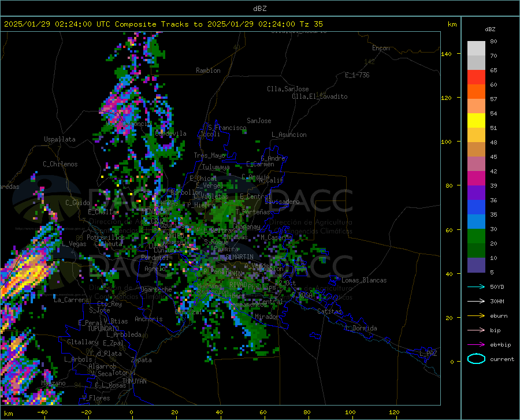Click the cyan 50YD arrow icon
The width and height of the screenshot is (520, 420).
[x=476, y=287]
